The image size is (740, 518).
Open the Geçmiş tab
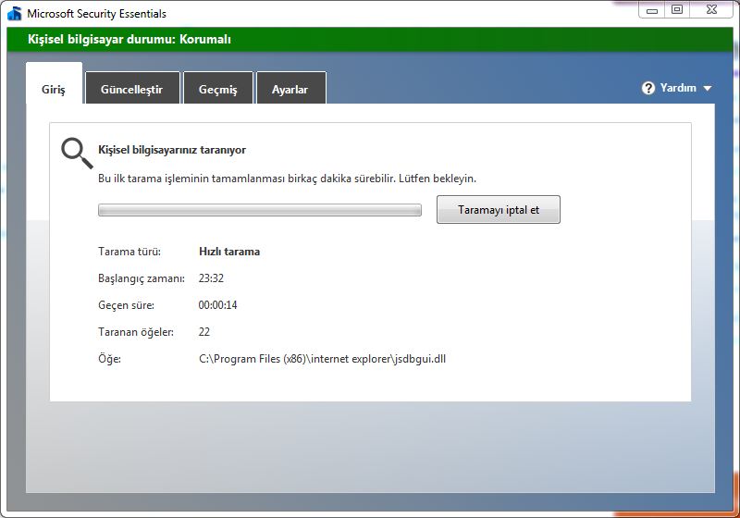[x=218, y=89]
